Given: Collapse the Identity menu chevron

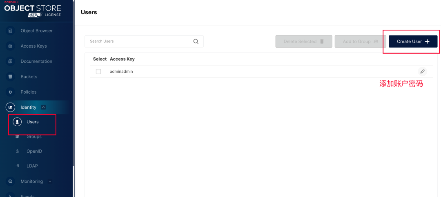Looking at the screenshot, I should (44, 107).
